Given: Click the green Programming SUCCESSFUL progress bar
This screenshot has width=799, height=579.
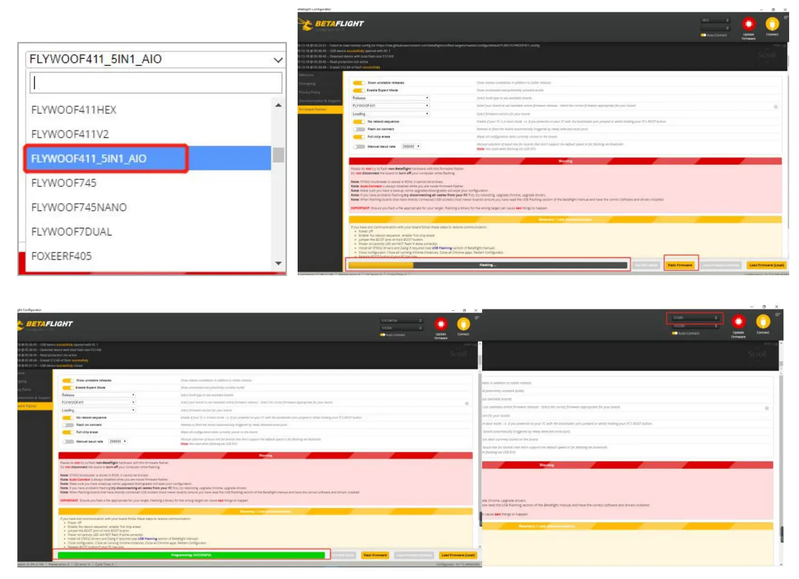Looking at the screenshot, I should (192, 555).
